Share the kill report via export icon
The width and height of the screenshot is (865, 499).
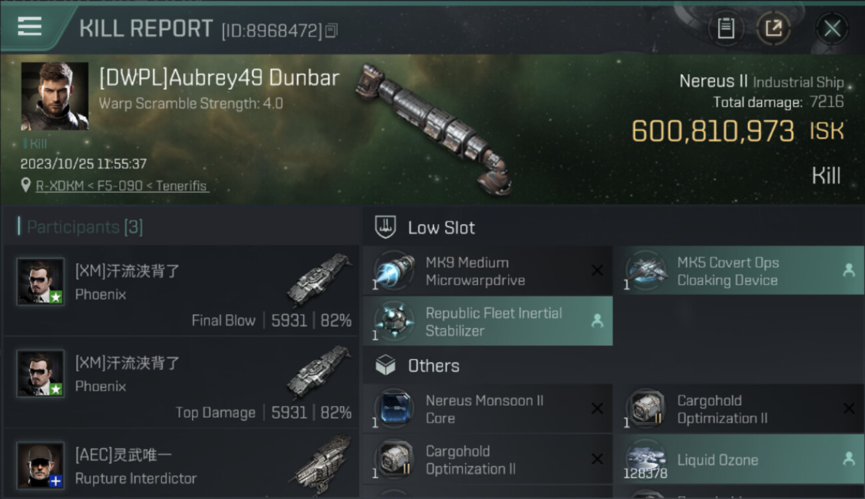[774, 29]
